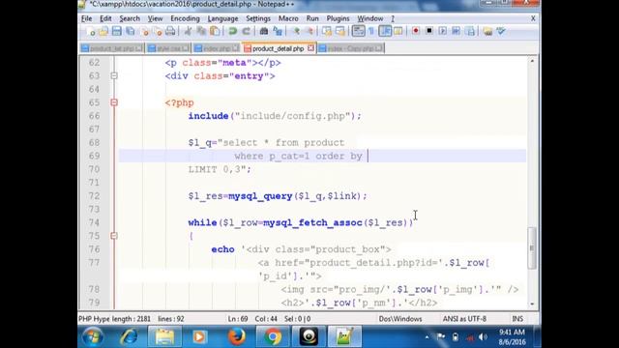This screenshot has width=619, height=348.
Task: Open the View menu
Action: (x=155, y=18)
